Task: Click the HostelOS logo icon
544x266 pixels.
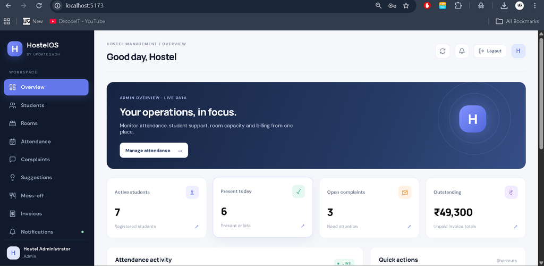Action: pos(15,48)
